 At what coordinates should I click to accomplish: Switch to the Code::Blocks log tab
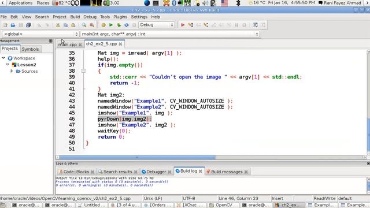(x=76, y=172)
